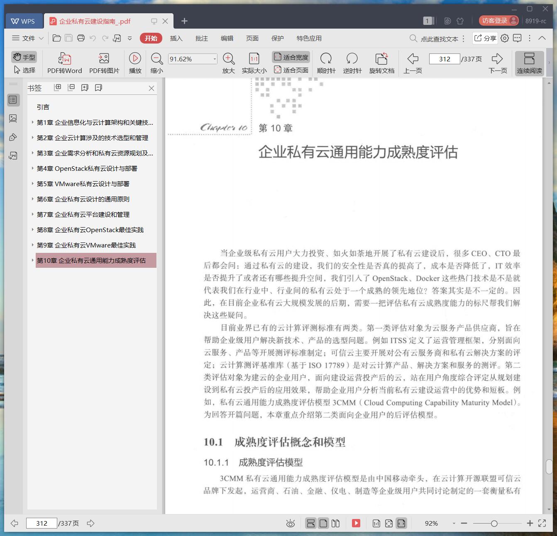Open bookmark 第8章 企业私有云OpenStack最佳实践

[x=90, y=230]
